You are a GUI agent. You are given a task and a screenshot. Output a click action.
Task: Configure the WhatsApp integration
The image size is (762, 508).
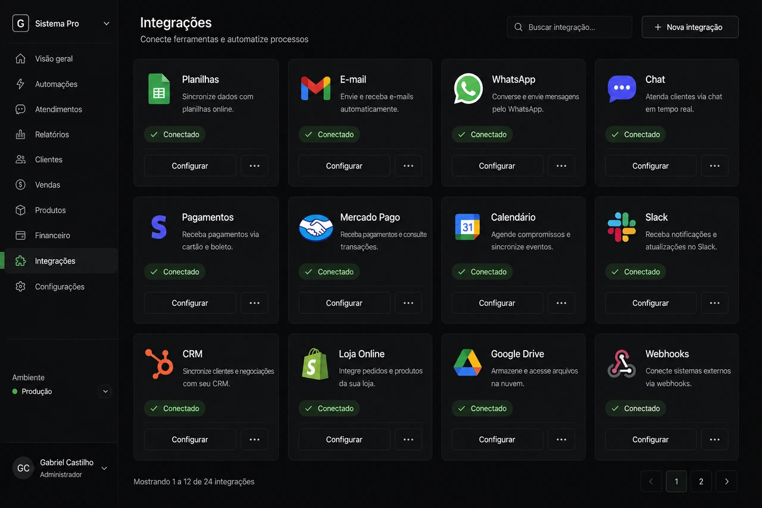click(x=497, y=166)
